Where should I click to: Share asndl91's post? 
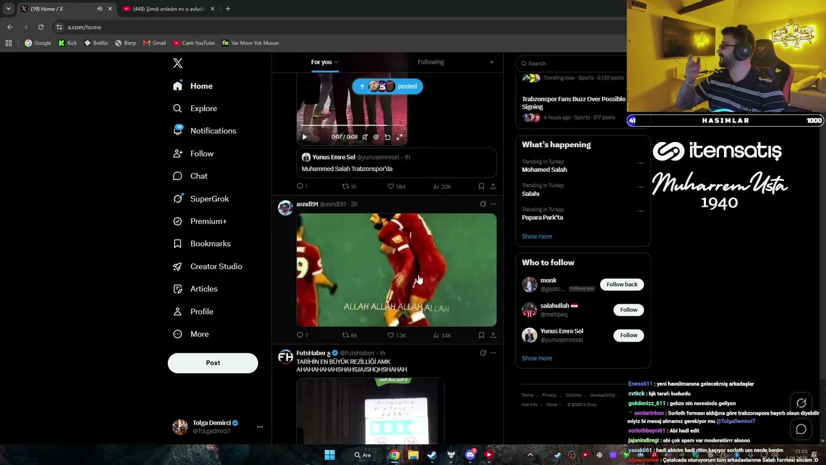493,335
